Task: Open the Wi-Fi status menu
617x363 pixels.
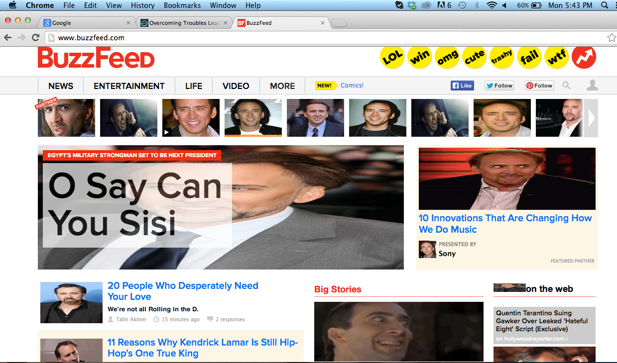Action: tap(492, 5)
